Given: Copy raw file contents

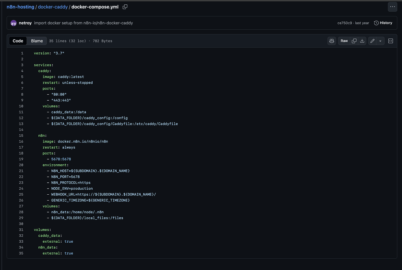Looking at the screenshot, I should pyautogui.click(x=354, y=41).
